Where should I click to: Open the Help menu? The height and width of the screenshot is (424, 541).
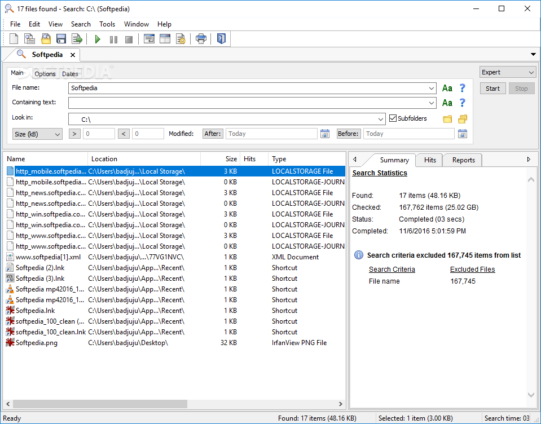(164, 24)
